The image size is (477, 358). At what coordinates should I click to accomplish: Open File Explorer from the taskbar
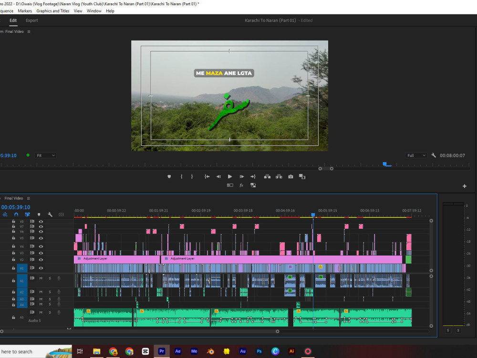pyautogui.click(x=97, y=351)
